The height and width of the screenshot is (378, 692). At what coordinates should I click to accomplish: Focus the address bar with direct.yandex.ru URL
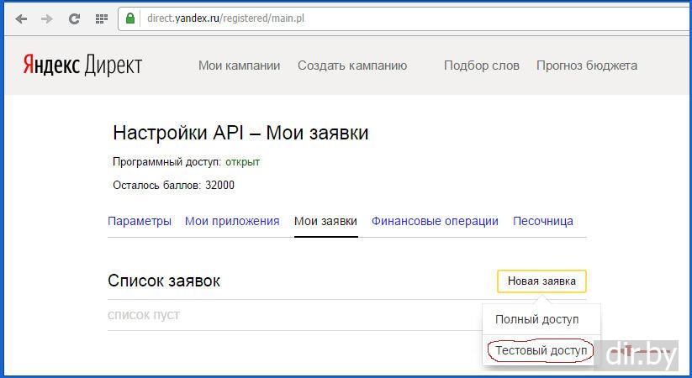point(336,18)
